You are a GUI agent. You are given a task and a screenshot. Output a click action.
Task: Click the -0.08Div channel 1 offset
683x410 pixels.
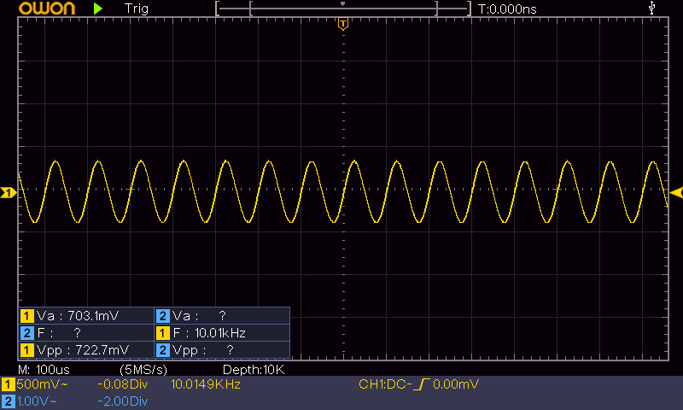[123, 384]
